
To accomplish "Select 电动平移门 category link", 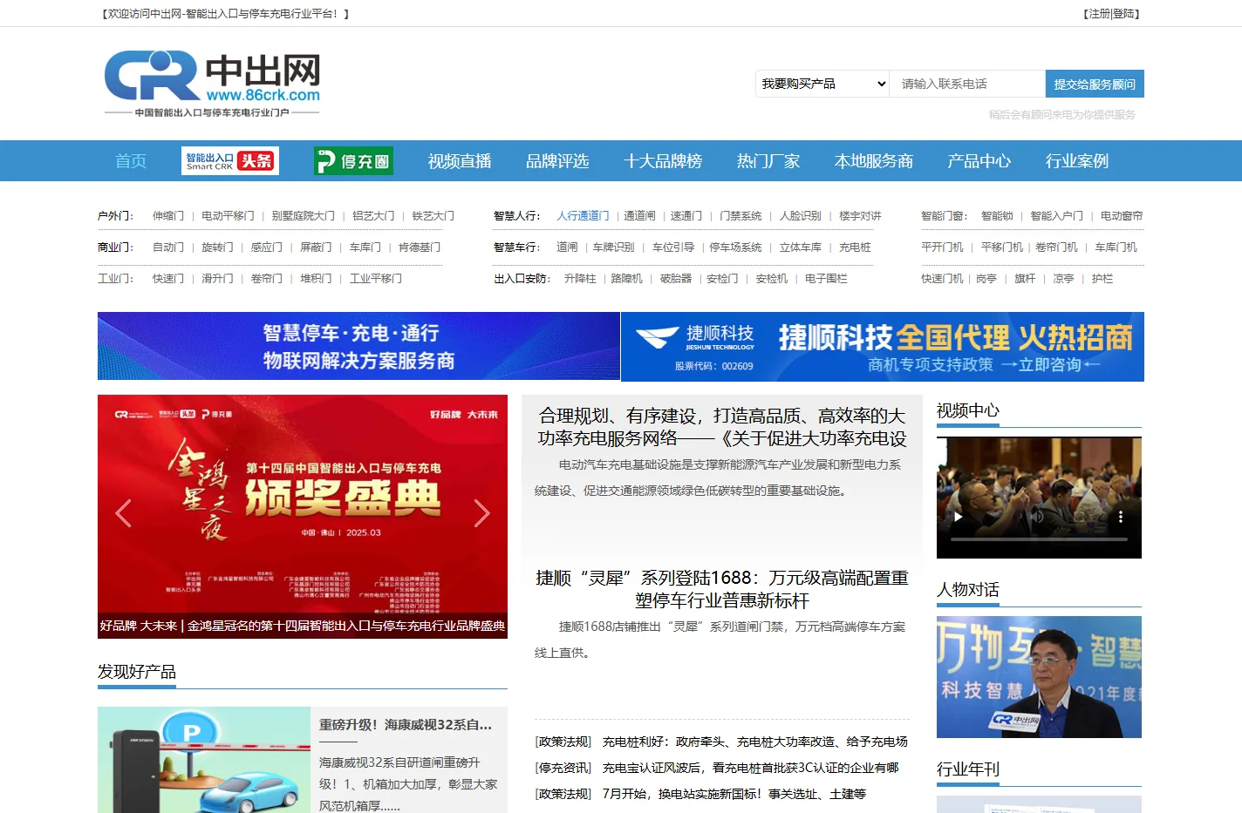I will pos(228,216).
